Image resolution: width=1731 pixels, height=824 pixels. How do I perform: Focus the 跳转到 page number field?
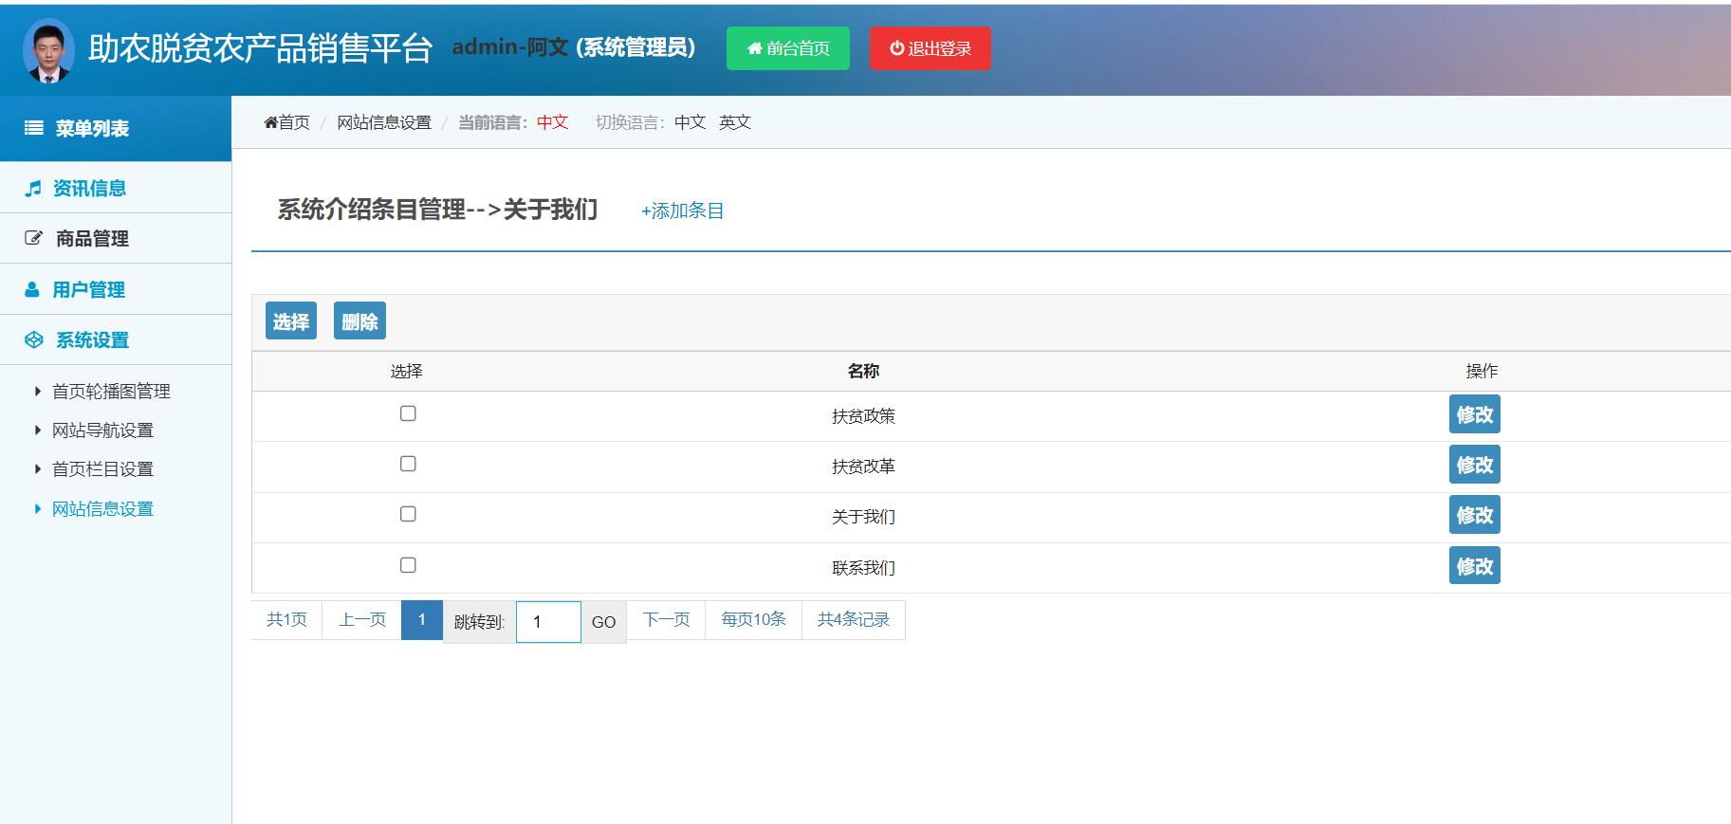548,622
